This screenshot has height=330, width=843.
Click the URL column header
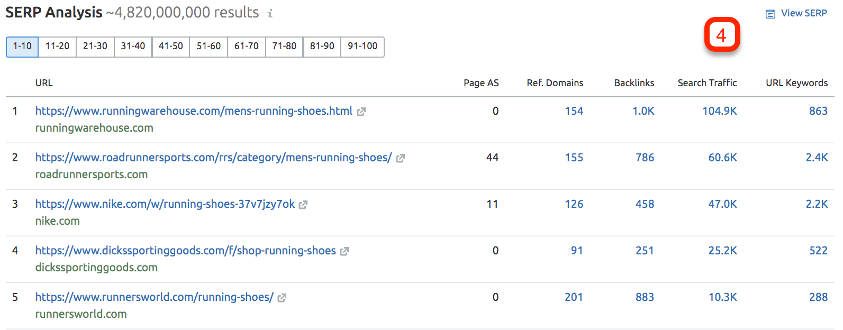pyautogui.click(x=44, y=83)
